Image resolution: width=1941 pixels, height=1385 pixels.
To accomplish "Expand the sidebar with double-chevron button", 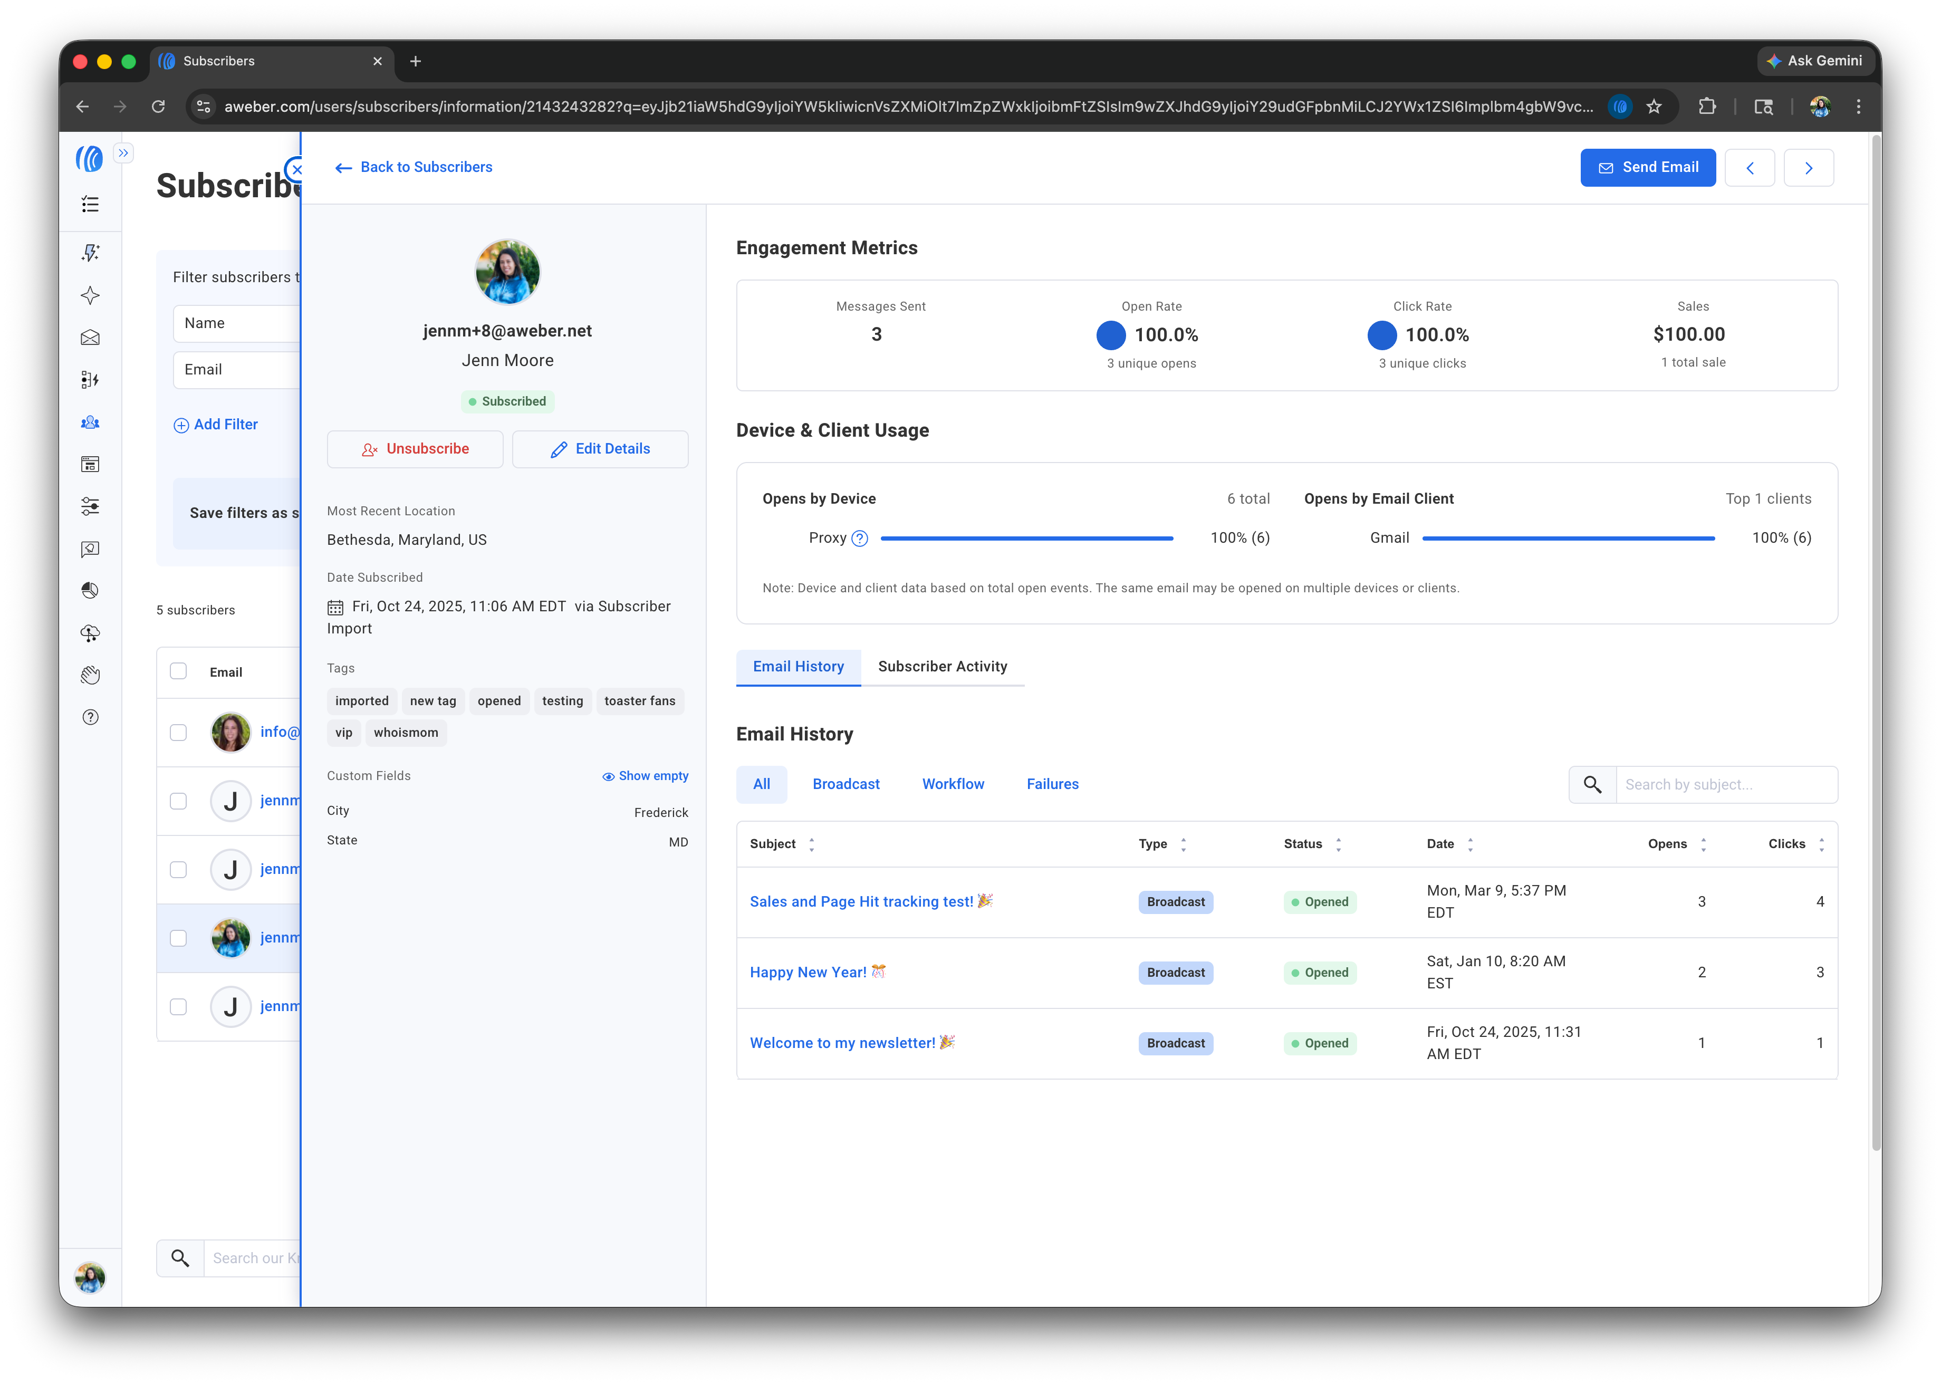I will [x=123, y=153].
